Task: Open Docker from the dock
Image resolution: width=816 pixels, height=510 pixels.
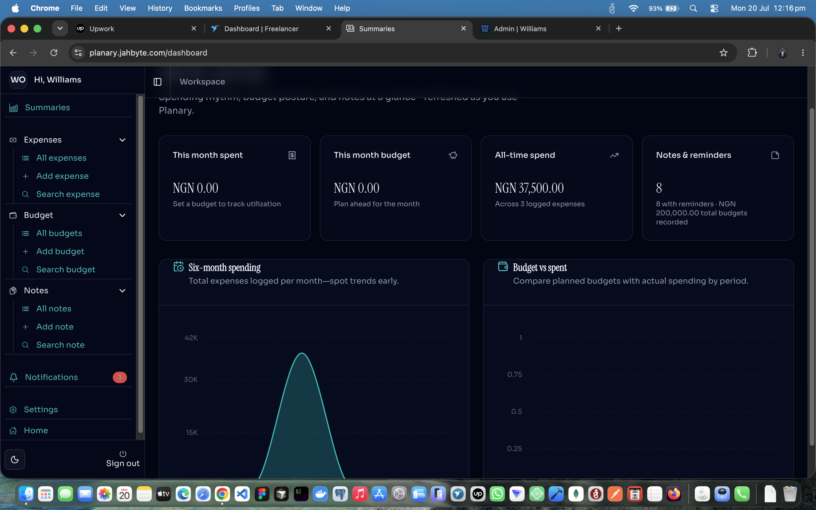Action: [x=320, y=494]
